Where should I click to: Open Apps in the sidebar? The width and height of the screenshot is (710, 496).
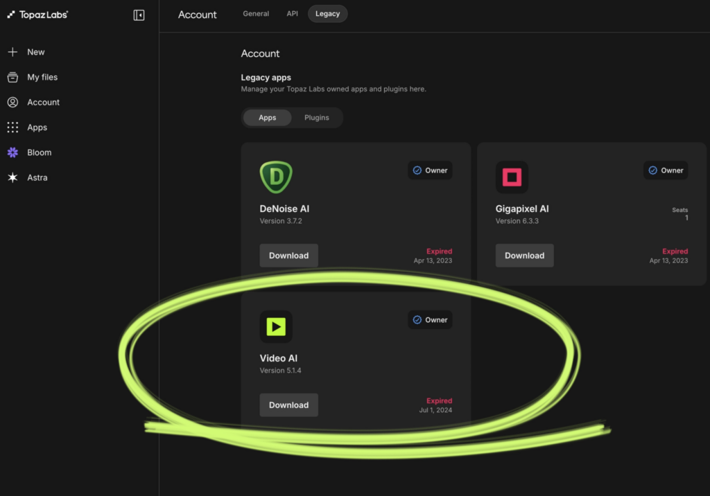37,127
